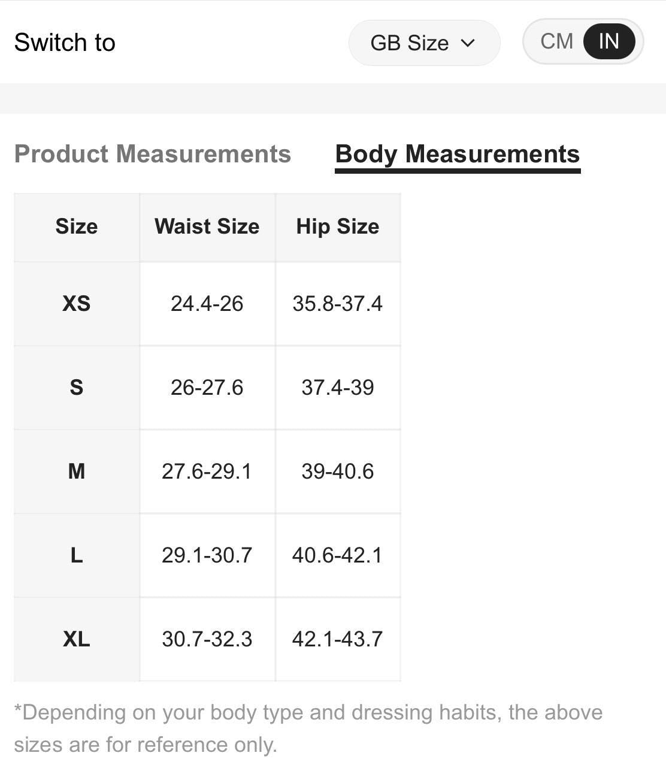Click the reference-only disclaimer note

click(x=308, y=728)
